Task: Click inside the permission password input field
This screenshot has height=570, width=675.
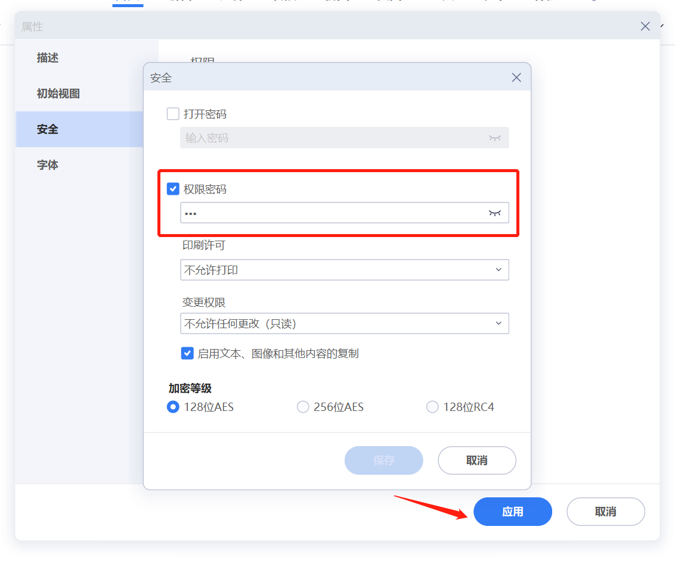Action: pyautogui.click(x=328, y=213)
